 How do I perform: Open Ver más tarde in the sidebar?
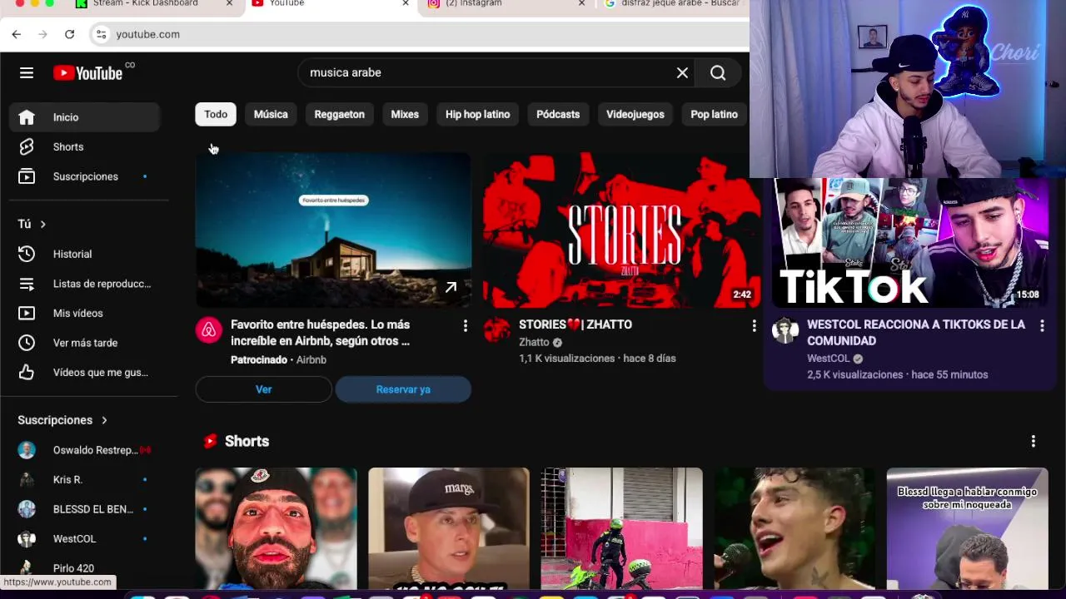84,343
